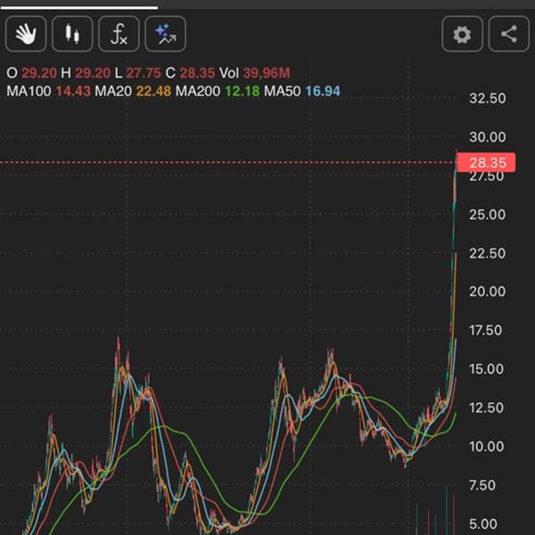The height and width of the screenshot is (535, 535).
Task: Open chart settings gear
Action: [x=462, y=34]
